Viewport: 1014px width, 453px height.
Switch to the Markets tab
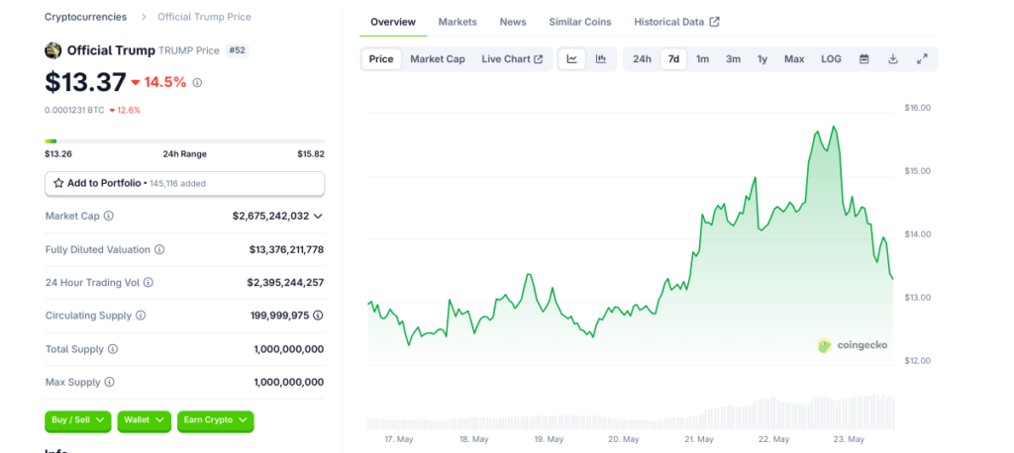[x=457, y=22]
